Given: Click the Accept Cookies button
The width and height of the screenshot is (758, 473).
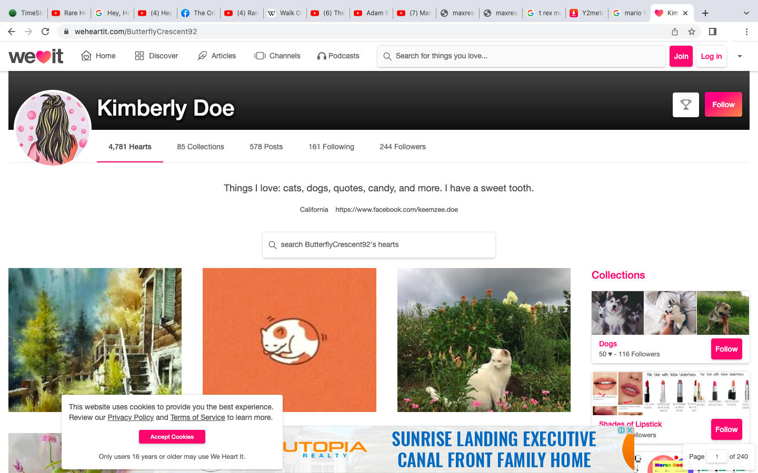Looking at the screenshot, I should click(x=172, y=437).
